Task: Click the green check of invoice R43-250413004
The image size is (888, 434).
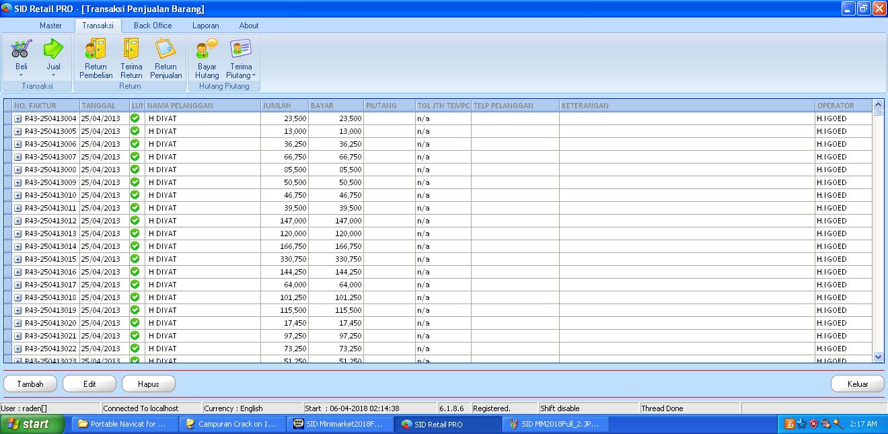Action: point(135,118)
